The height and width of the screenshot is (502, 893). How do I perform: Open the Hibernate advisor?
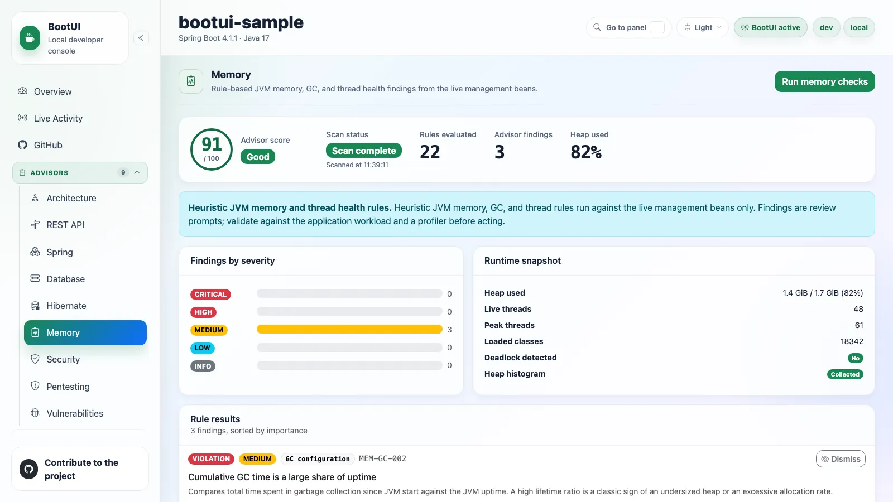[x=85, y=306]
